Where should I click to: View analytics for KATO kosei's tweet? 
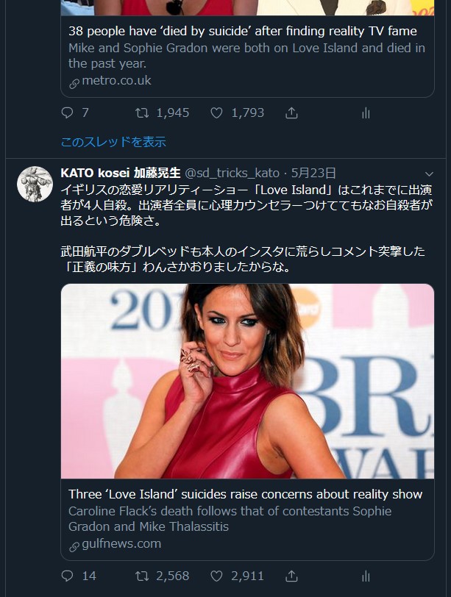366,576
